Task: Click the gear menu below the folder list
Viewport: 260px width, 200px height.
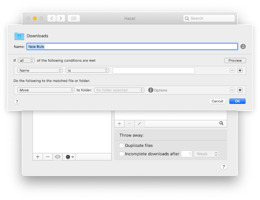Action: click(69, 157)
